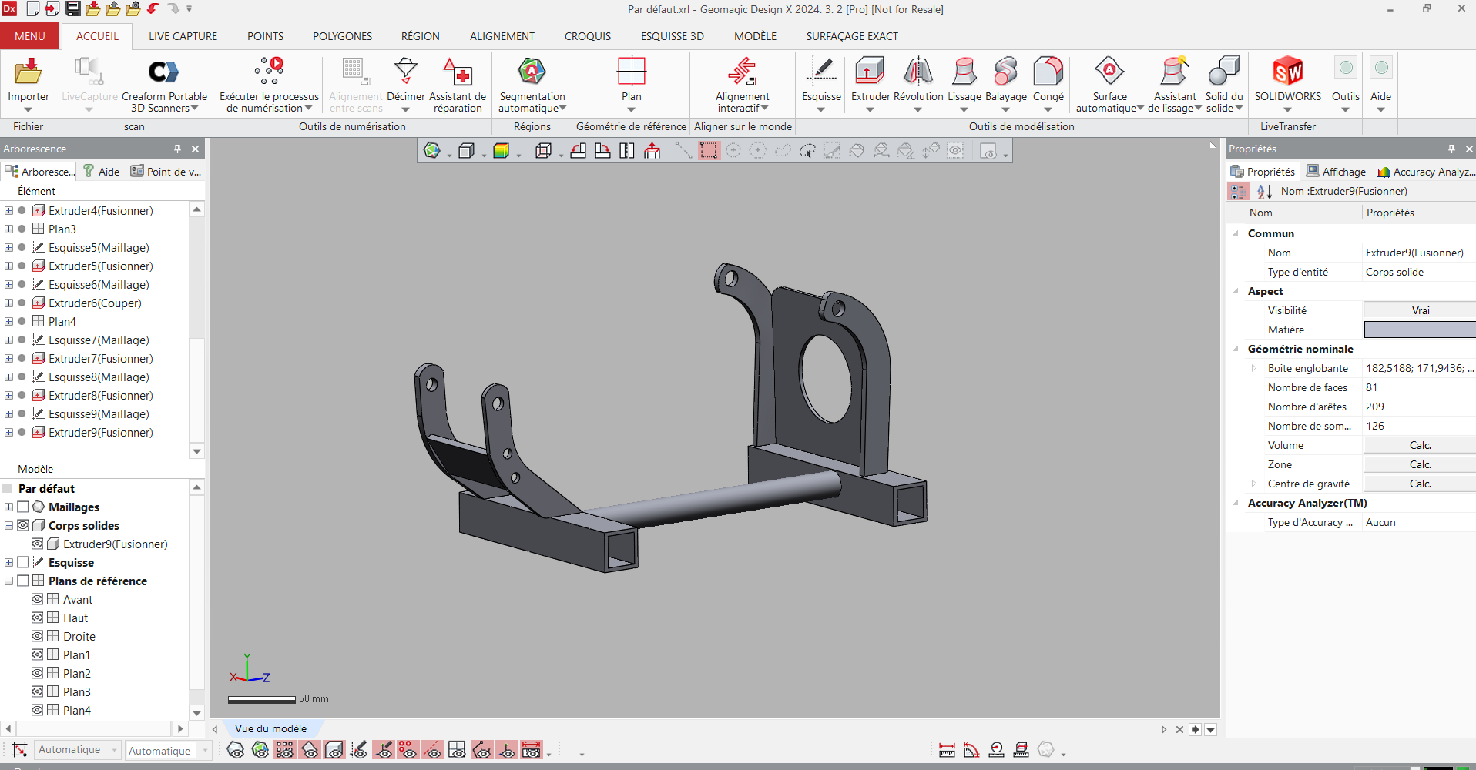Hide the Extruder9(Fusionner) solid body

37,544
